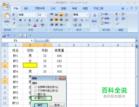The width and height of the screenshot is (139, 107).
Task: Open the Office button menu
Action: click(6, 6)
